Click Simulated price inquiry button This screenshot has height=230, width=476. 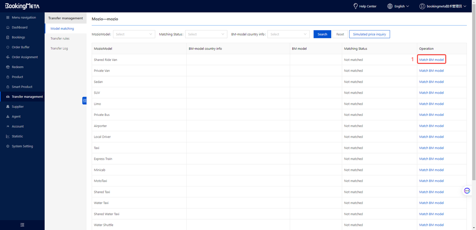tap(369, 34)
